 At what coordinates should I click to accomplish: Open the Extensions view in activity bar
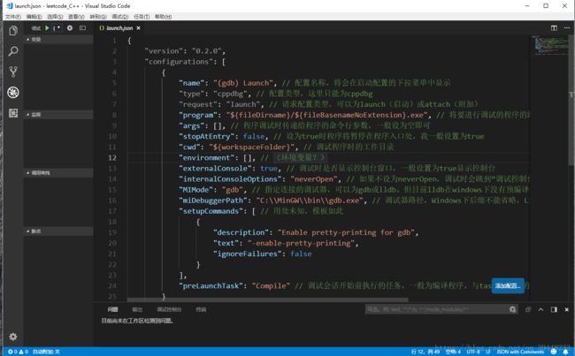click(x=13, y=113)
